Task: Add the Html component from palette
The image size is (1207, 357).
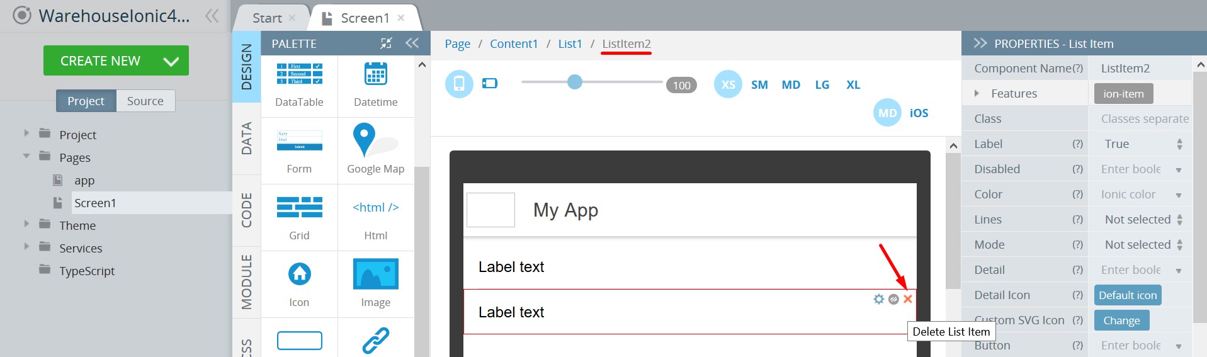Action: (x=376, y=218)
